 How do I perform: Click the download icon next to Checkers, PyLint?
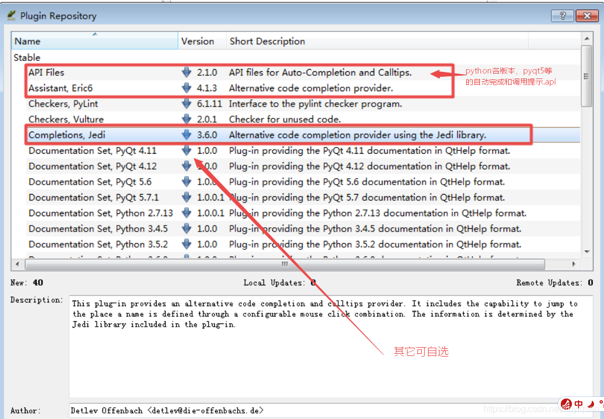click(x=187, y=103)
